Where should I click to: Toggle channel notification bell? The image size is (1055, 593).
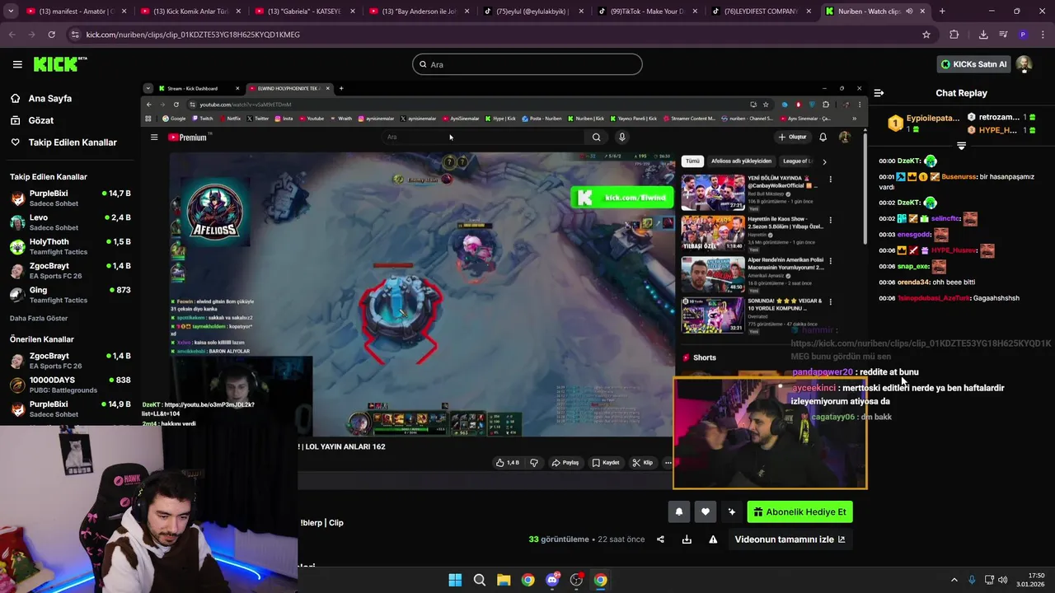678,511
